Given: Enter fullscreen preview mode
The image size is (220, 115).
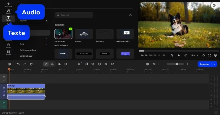Looking at the screenshot, I should pyautogui.click(x=210, y=55).
